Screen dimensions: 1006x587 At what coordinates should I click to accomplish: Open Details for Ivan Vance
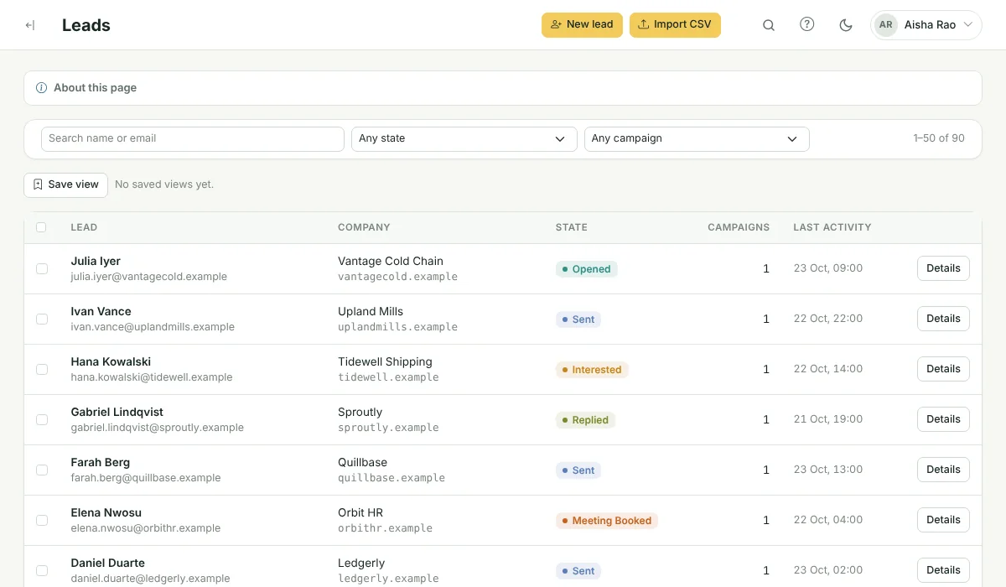coord(943,319)
